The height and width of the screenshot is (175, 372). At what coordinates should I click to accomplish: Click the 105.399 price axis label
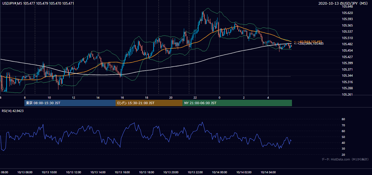(x=347, y=63)
